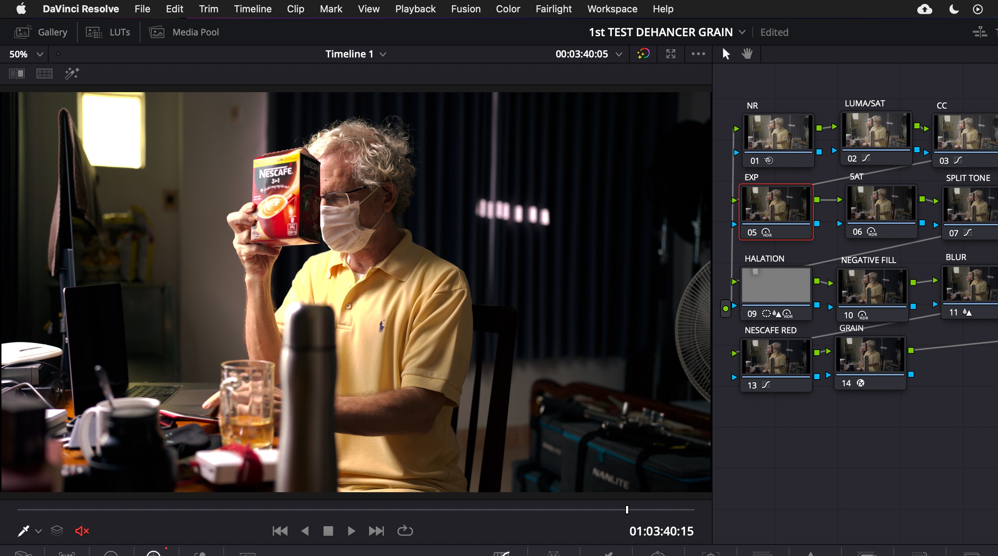
Task: Jump to the last frame of the clip
Action: pyautogui.click(x=376, y=531)
